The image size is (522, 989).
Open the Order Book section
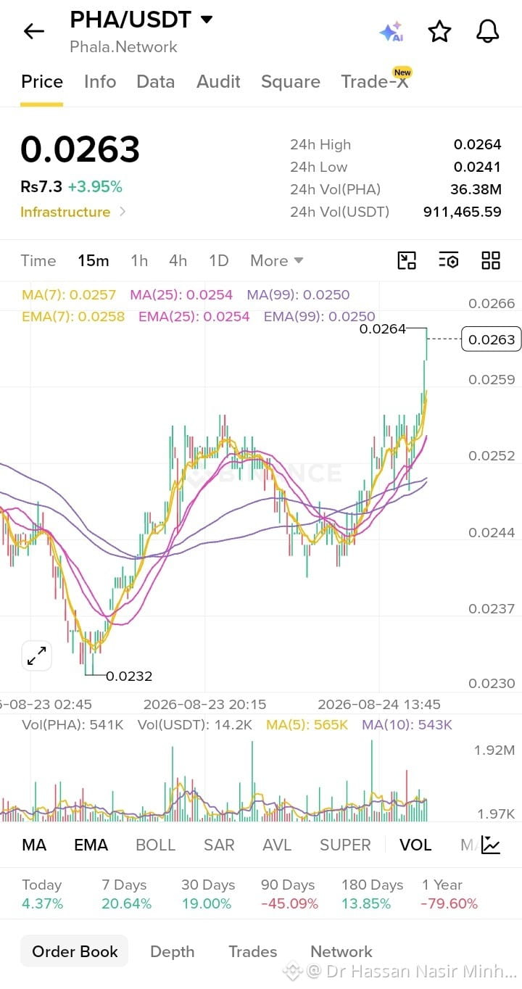click(75, 951)
